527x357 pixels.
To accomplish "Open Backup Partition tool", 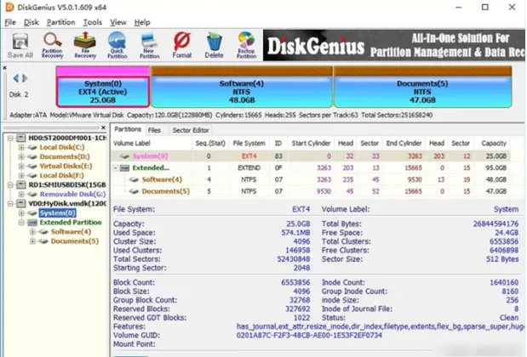I will click(x=246, y=44).
